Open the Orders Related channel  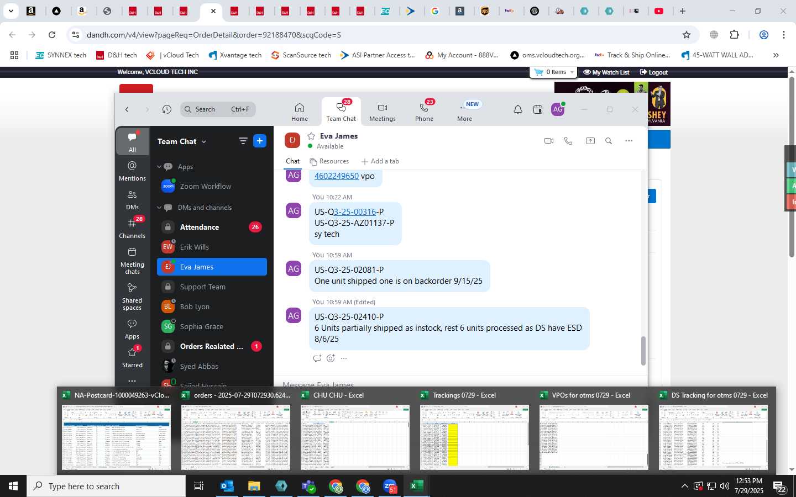tap(212, 346)
